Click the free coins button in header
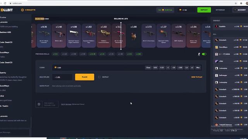The height and width of the screenshot is (139, 248). tap(165, 10)
